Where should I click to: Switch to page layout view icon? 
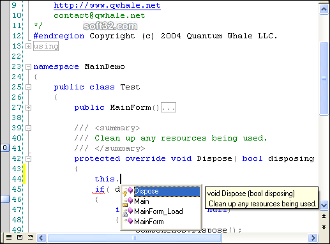point(20,237)
